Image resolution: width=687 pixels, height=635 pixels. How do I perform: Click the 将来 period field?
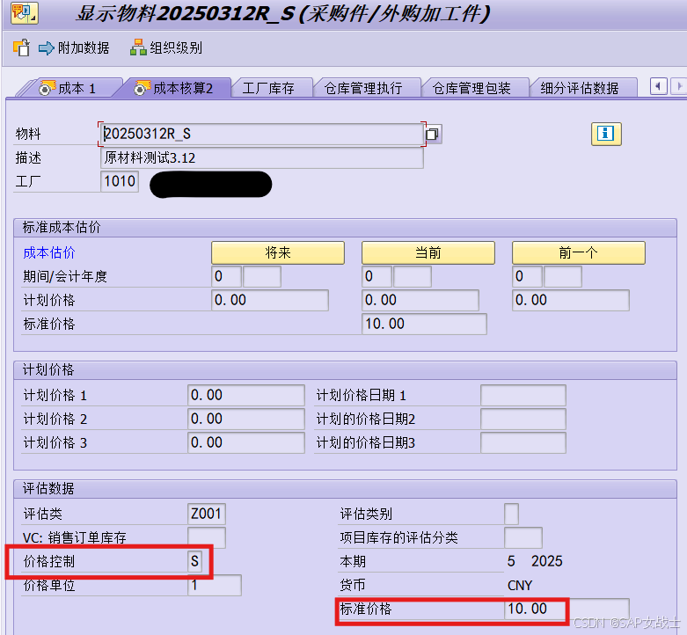[226, 276]
